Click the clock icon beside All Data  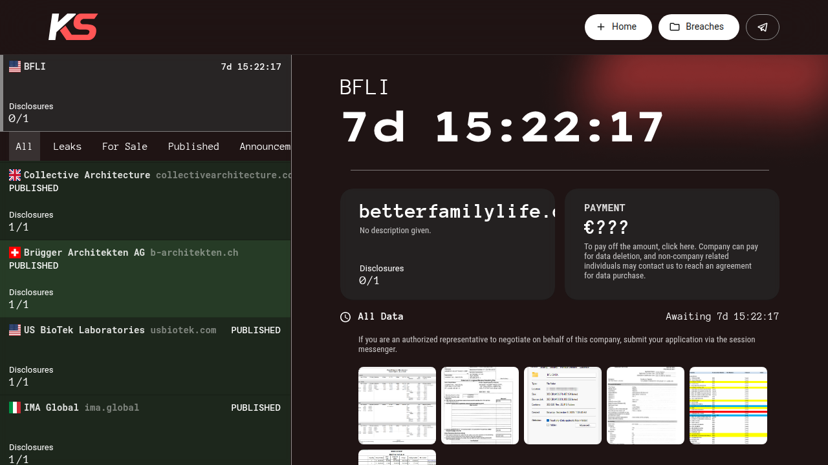345,317
